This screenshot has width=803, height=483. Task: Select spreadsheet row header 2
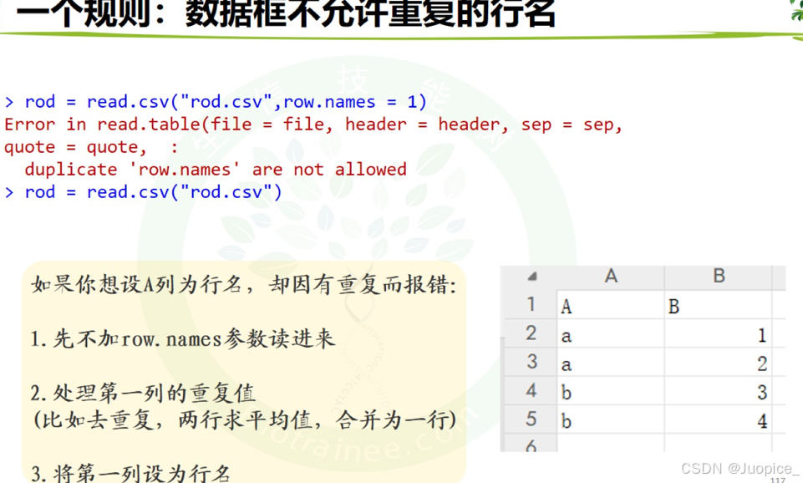click(531, 333)
